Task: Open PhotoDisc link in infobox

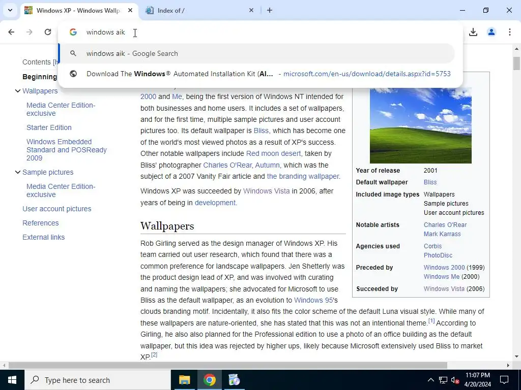Action: 438,255
